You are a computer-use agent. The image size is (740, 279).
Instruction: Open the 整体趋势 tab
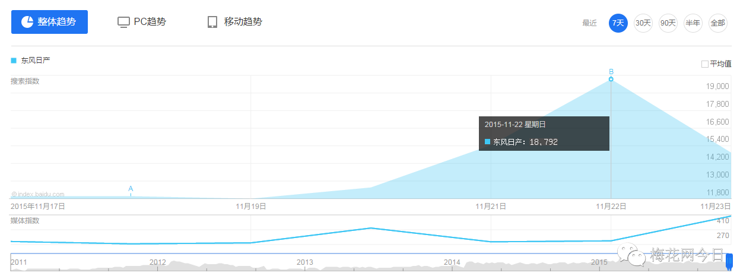pos(50,22)
